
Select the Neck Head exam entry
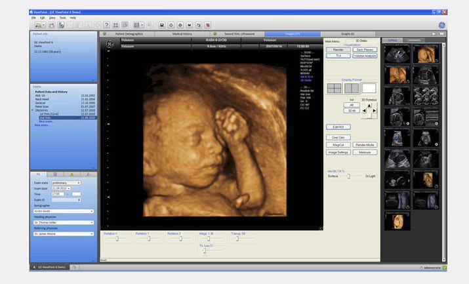point(44,98)
